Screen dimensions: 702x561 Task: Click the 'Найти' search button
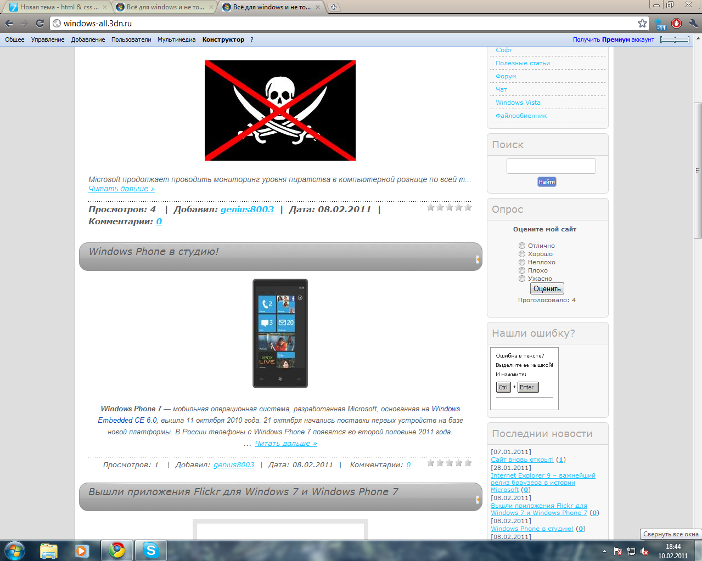pyautogui.click(x=547, y=182)
